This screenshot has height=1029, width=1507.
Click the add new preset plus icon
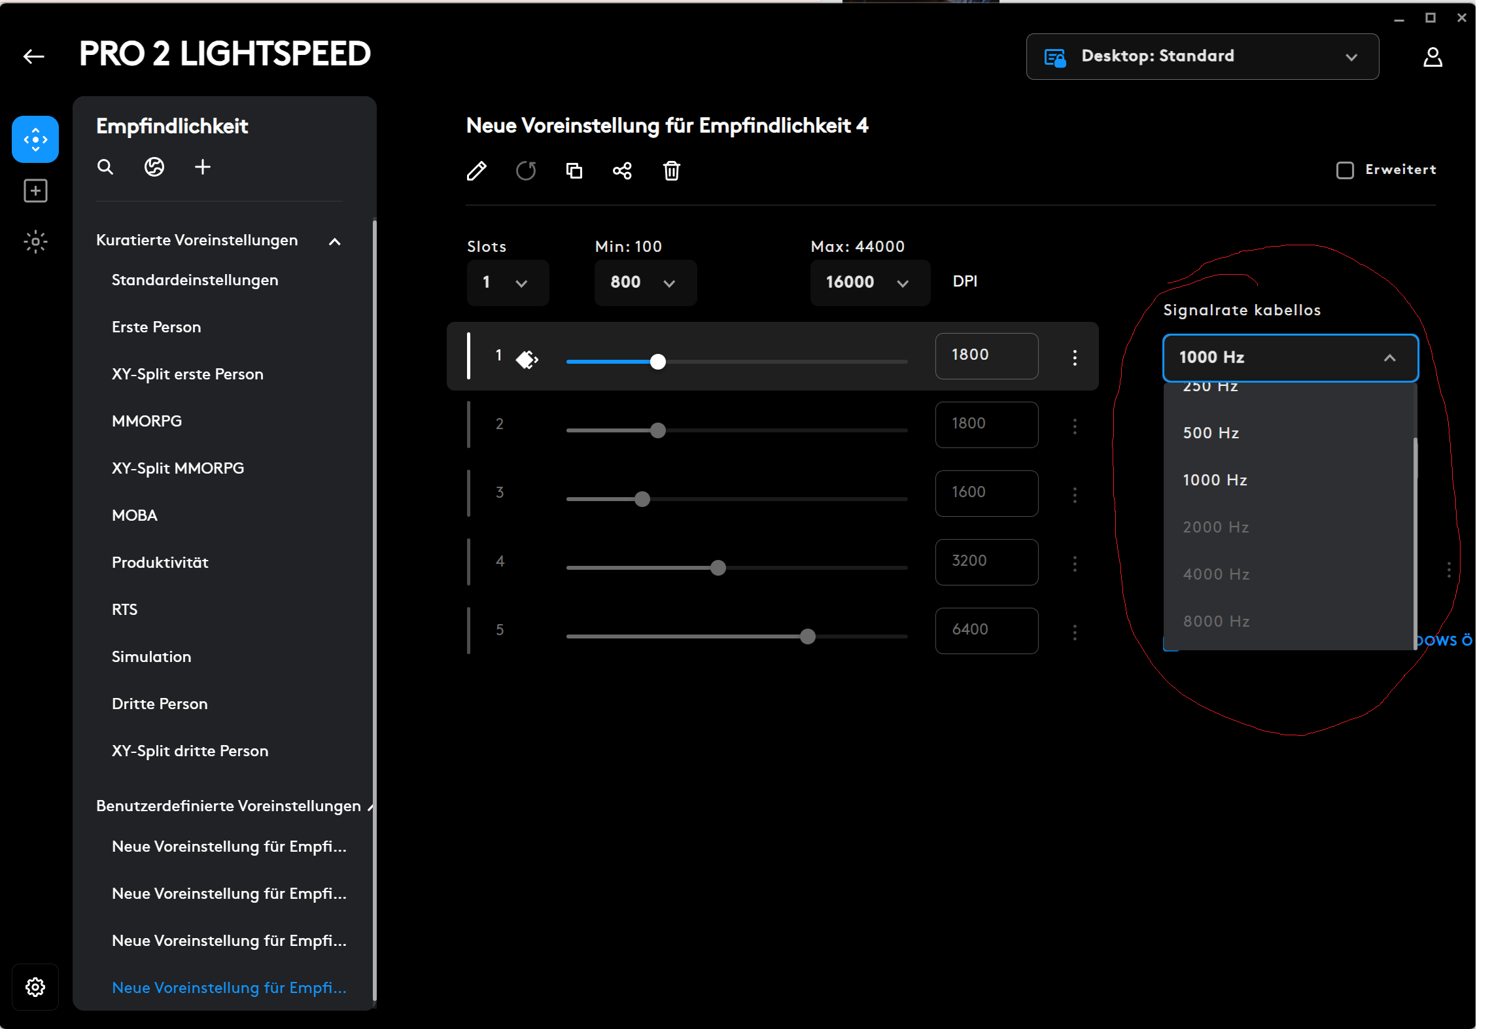pos(203,167)
